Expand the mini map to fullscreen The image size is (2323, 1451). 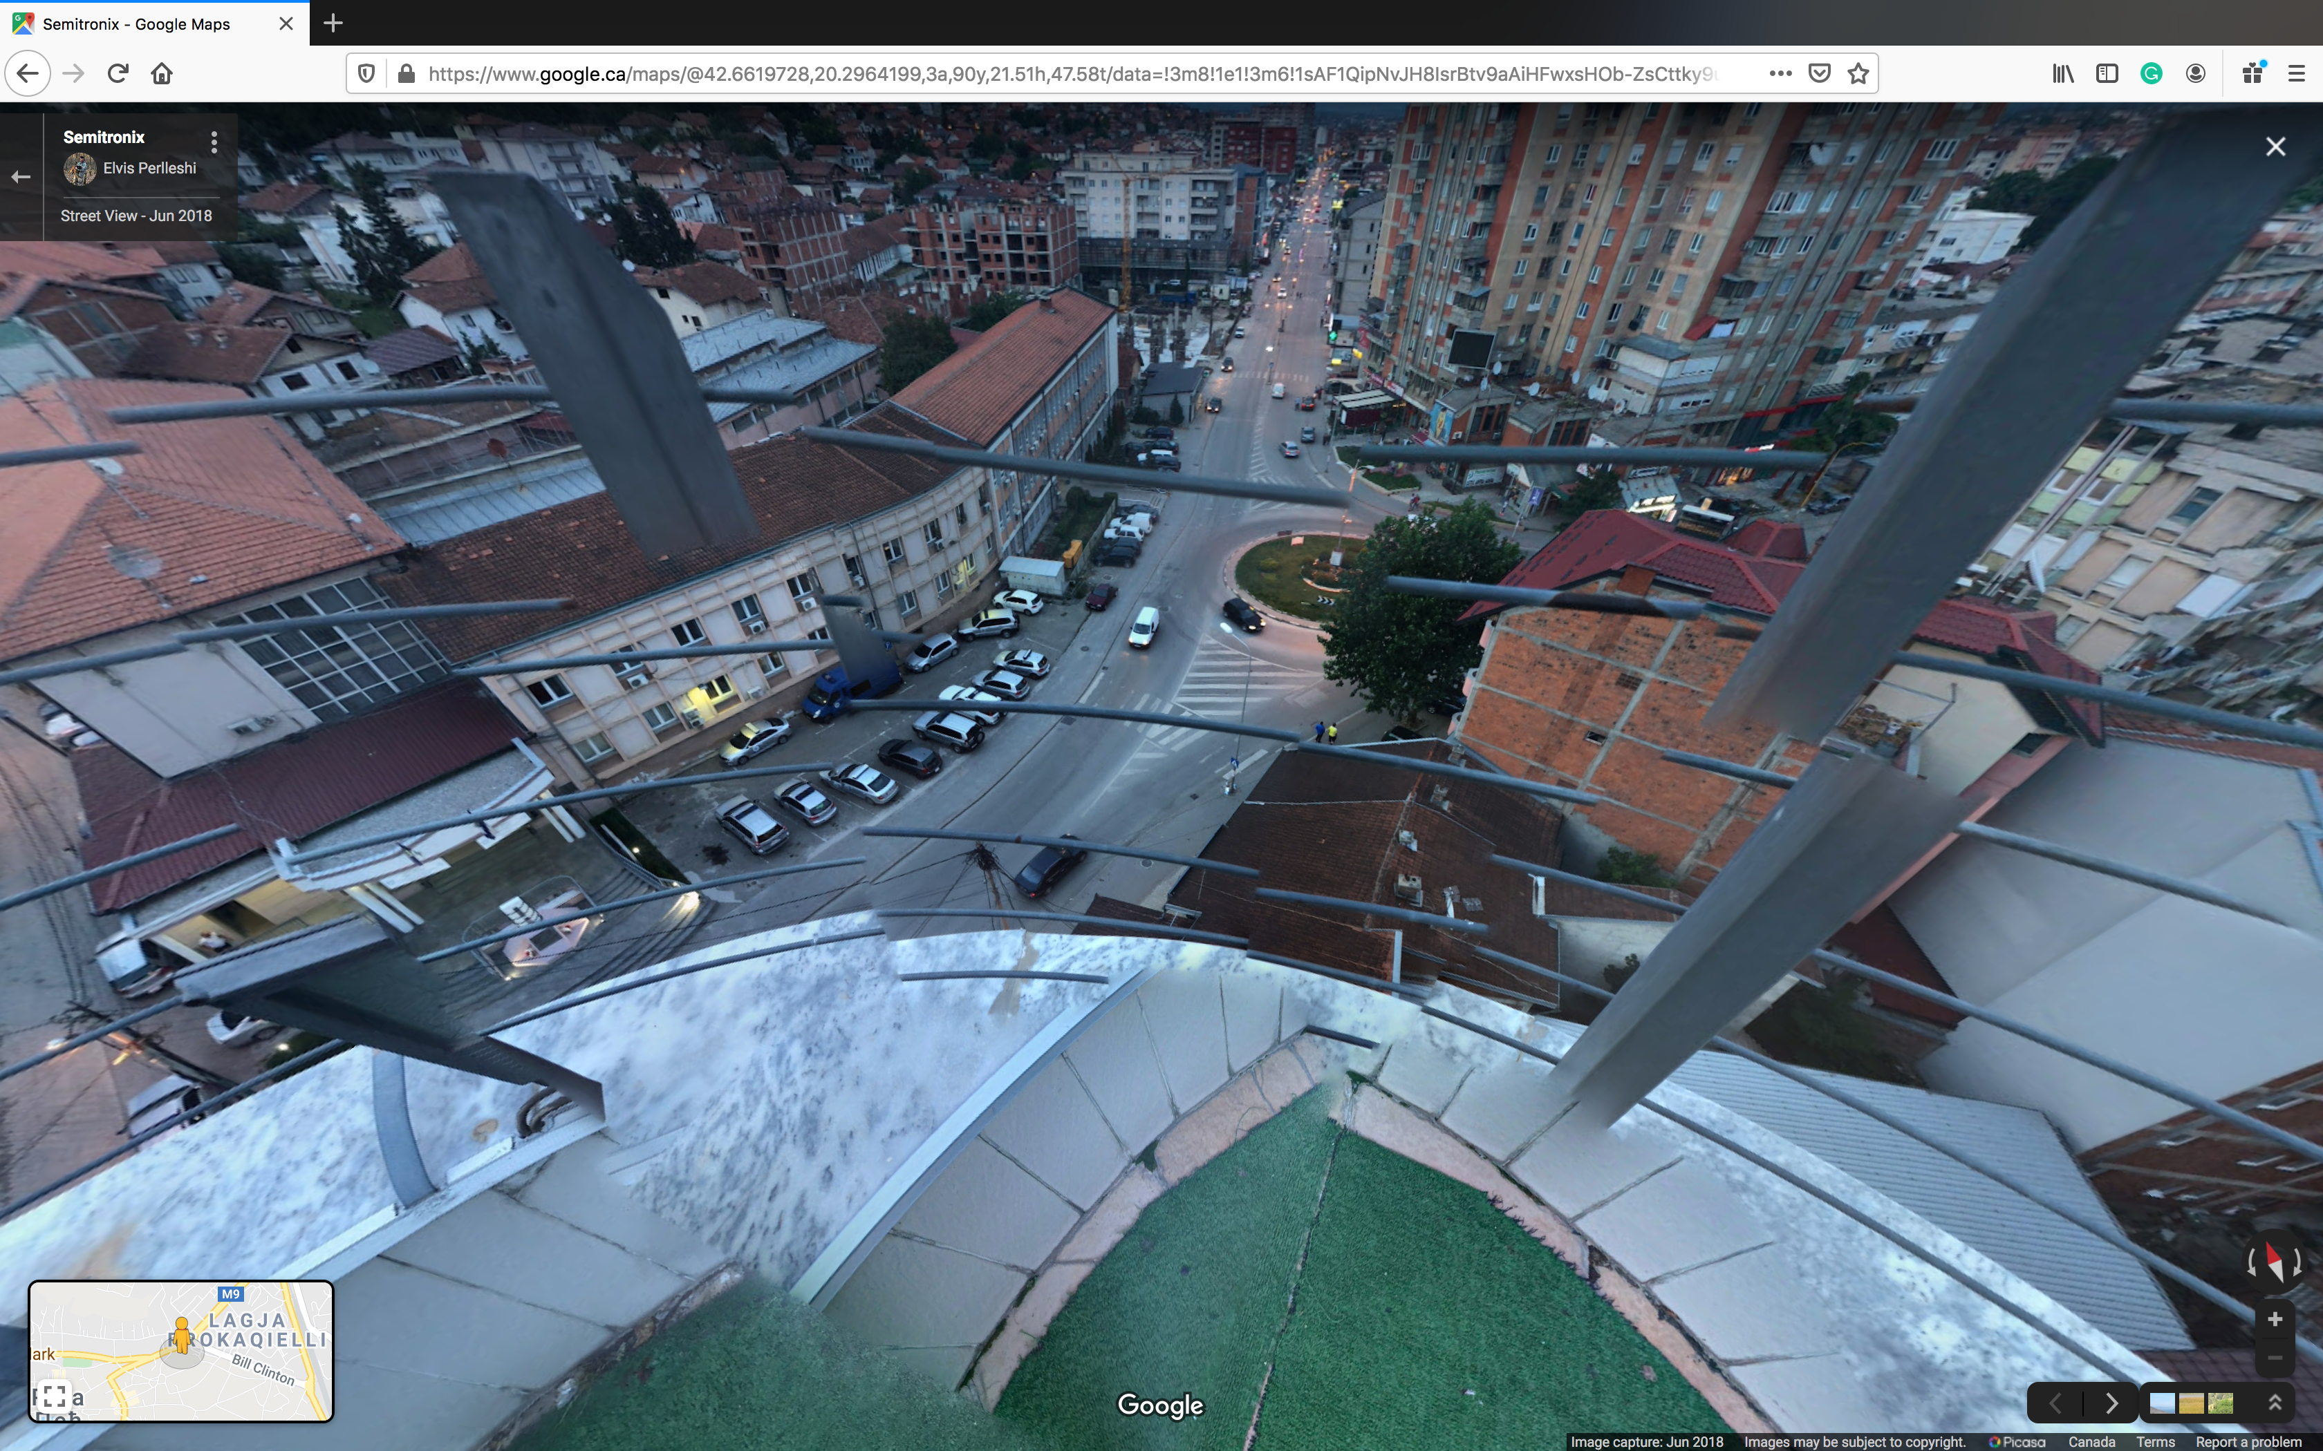tap(54, 1396)
